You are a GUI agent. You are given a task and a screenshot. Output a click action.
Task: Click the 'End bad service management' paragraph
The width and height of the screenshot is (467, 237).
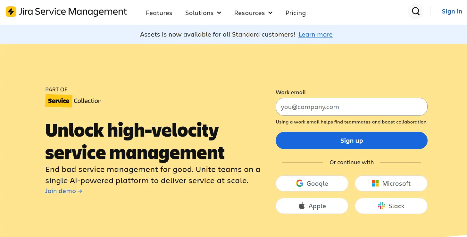[x=153, y=175]
